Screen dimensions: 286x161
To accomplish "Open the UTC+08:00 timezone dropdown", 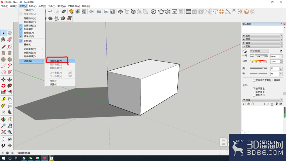I will click(x=259, y=51).
